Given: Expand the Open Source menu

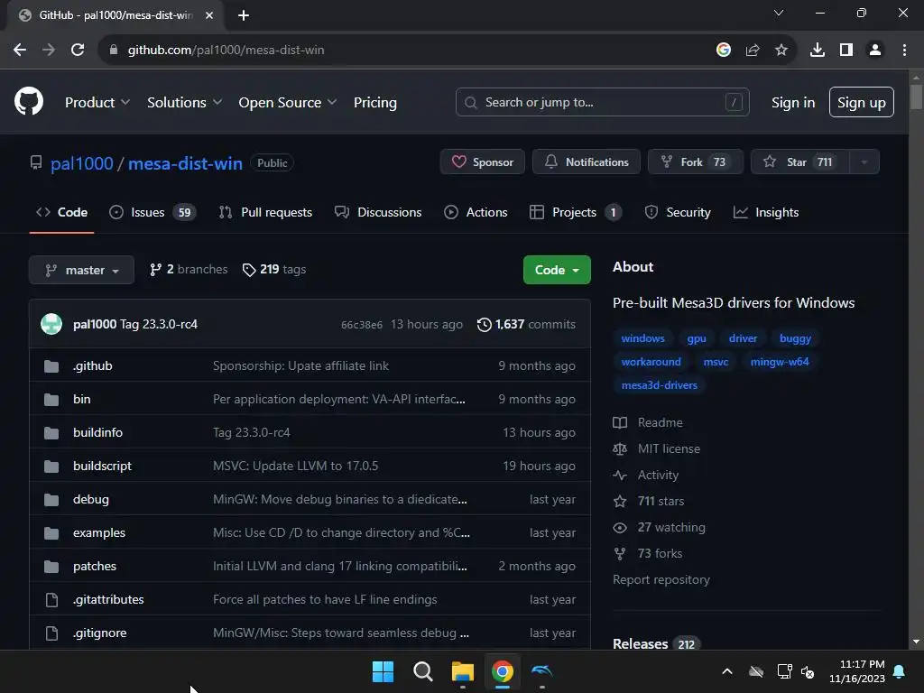Looking at the screenshot, I should 288,103.
